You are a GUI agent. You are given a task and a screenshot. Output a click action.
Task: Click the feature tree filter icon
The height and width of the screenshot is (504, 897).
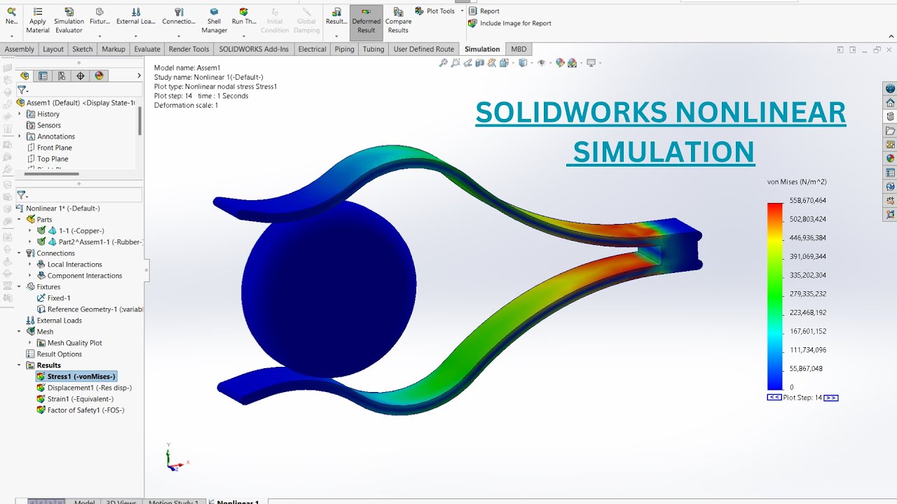22,90
